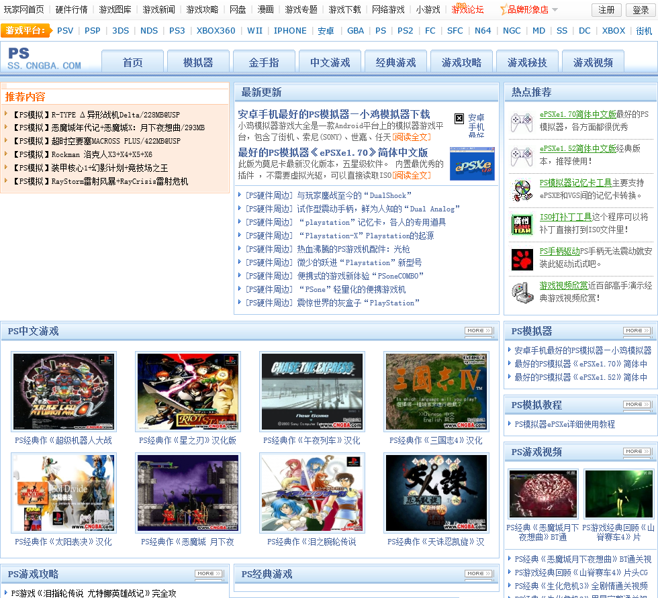Click the GAME TEAM icon beside ISO打补丁工具
This screenshot has height=598, width=658.
522,224
